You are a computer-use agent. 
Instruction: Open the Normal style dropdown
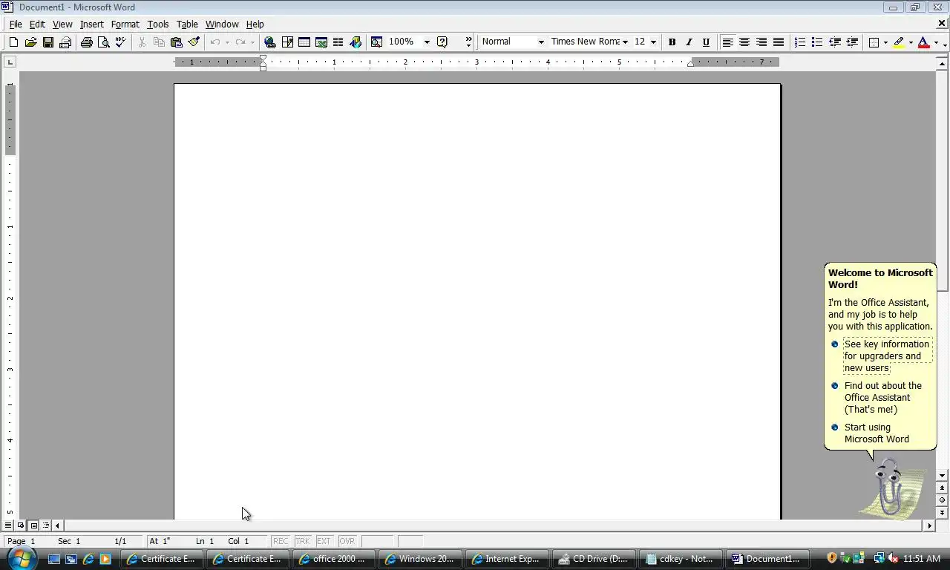pos(541,42)
